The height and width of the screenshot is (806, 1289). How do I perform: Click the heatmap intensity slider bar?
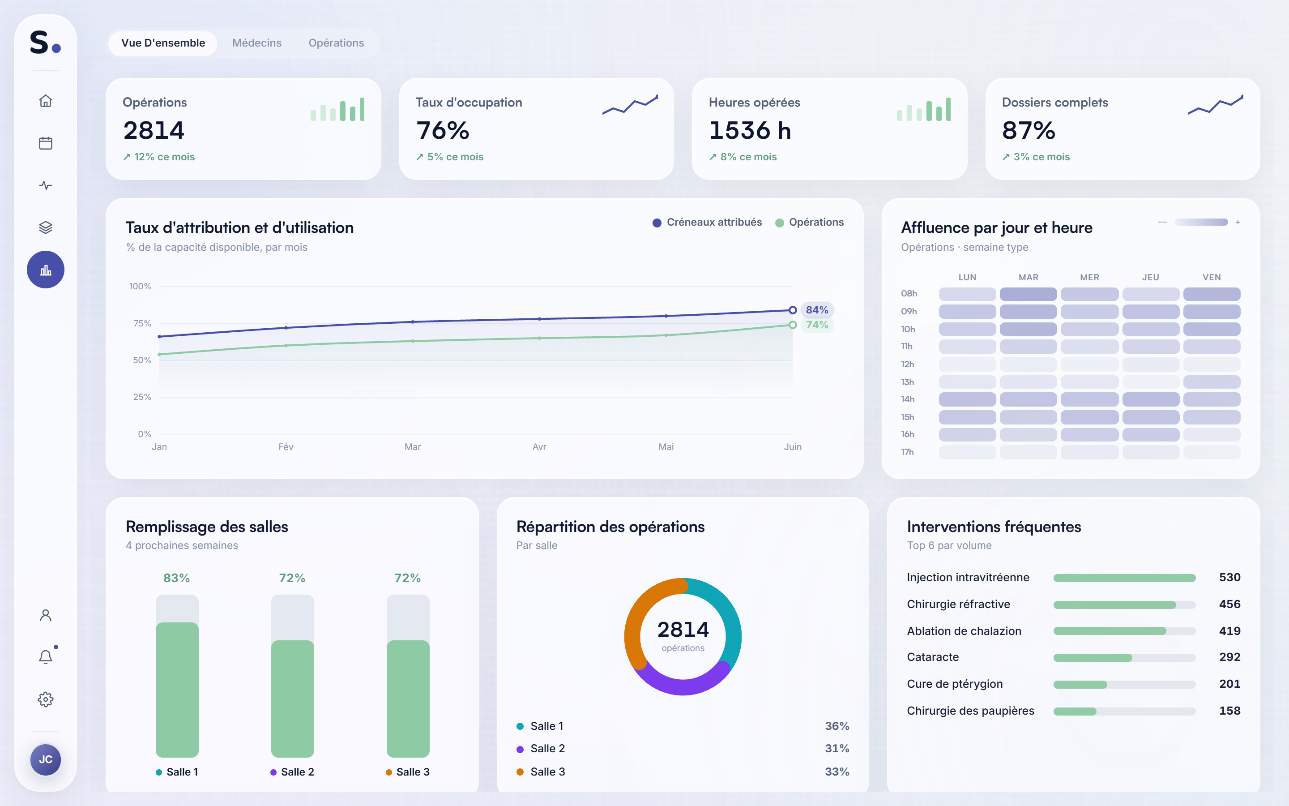pyautogui.click(x=1201, y=222)
